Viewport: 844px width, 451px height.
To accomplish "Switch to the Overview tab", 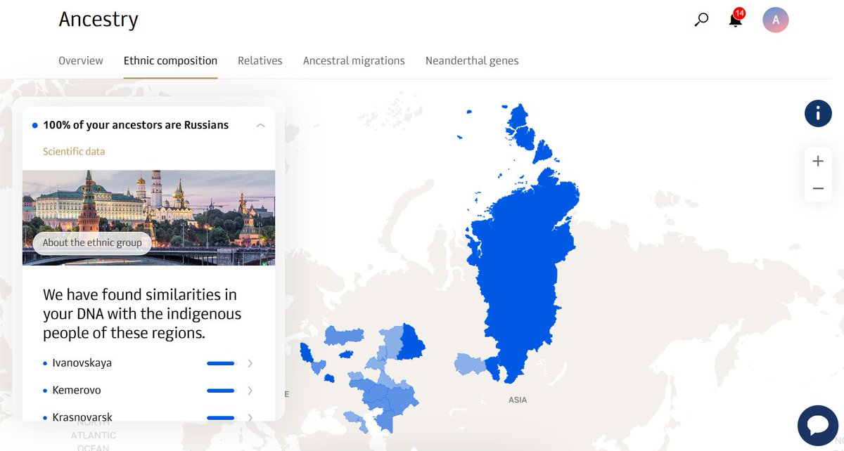I will [81, 60].
